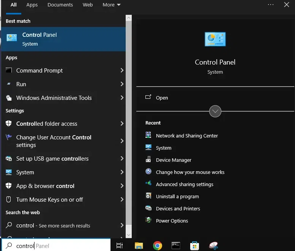Expand the Turn Mouse Keys arrow
Screen dimensions: 295x251
point(122,199)
